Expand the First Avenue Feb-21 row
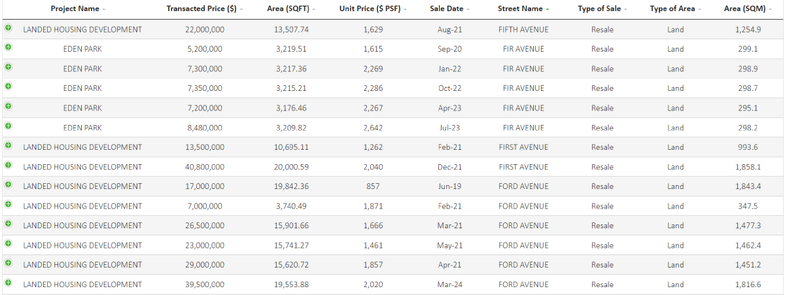The image size is (785, 295). point(8,145)
